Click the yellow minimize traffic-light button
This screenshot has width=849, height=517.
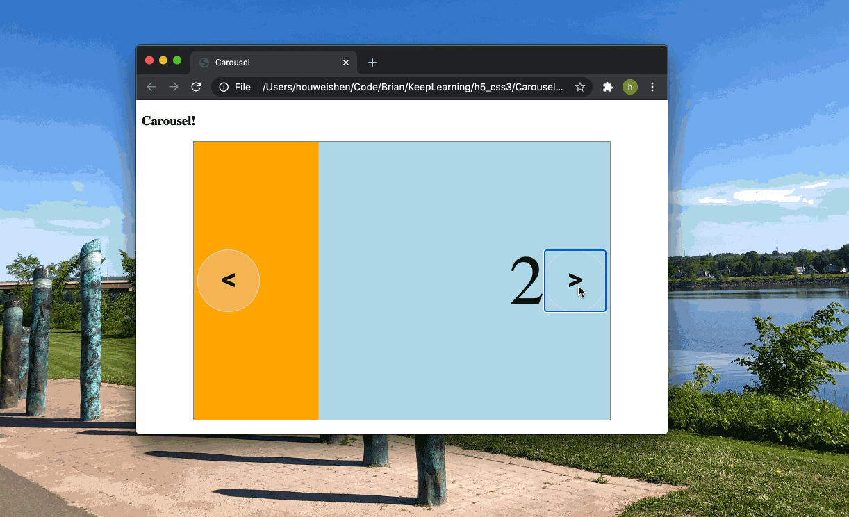click(x=163, y=60)
